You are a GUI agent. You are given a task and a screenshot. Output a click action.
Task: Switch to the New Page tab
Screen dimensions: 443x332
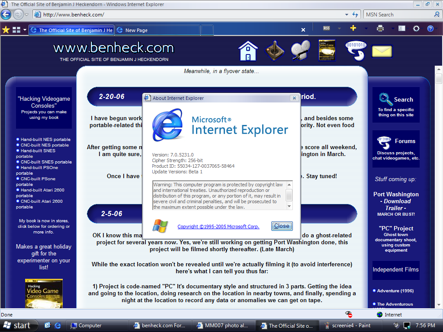click(x=157, y=30)
